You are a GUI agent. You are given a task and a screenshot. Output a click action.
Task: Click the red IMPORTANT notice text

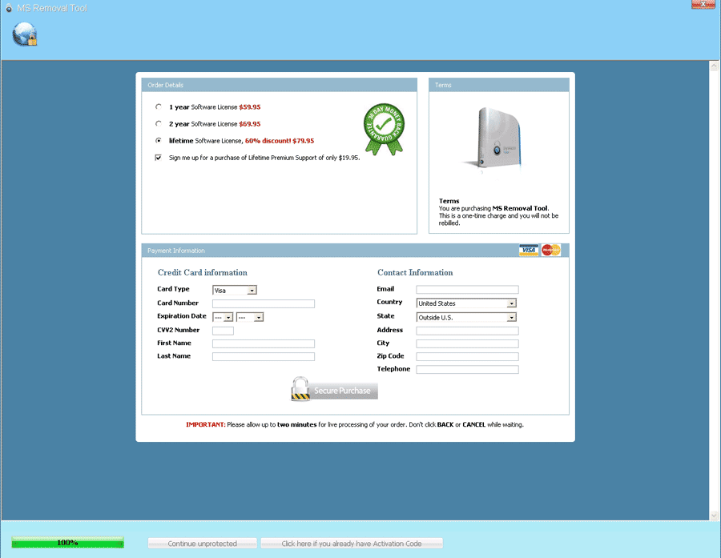(206, 425)
